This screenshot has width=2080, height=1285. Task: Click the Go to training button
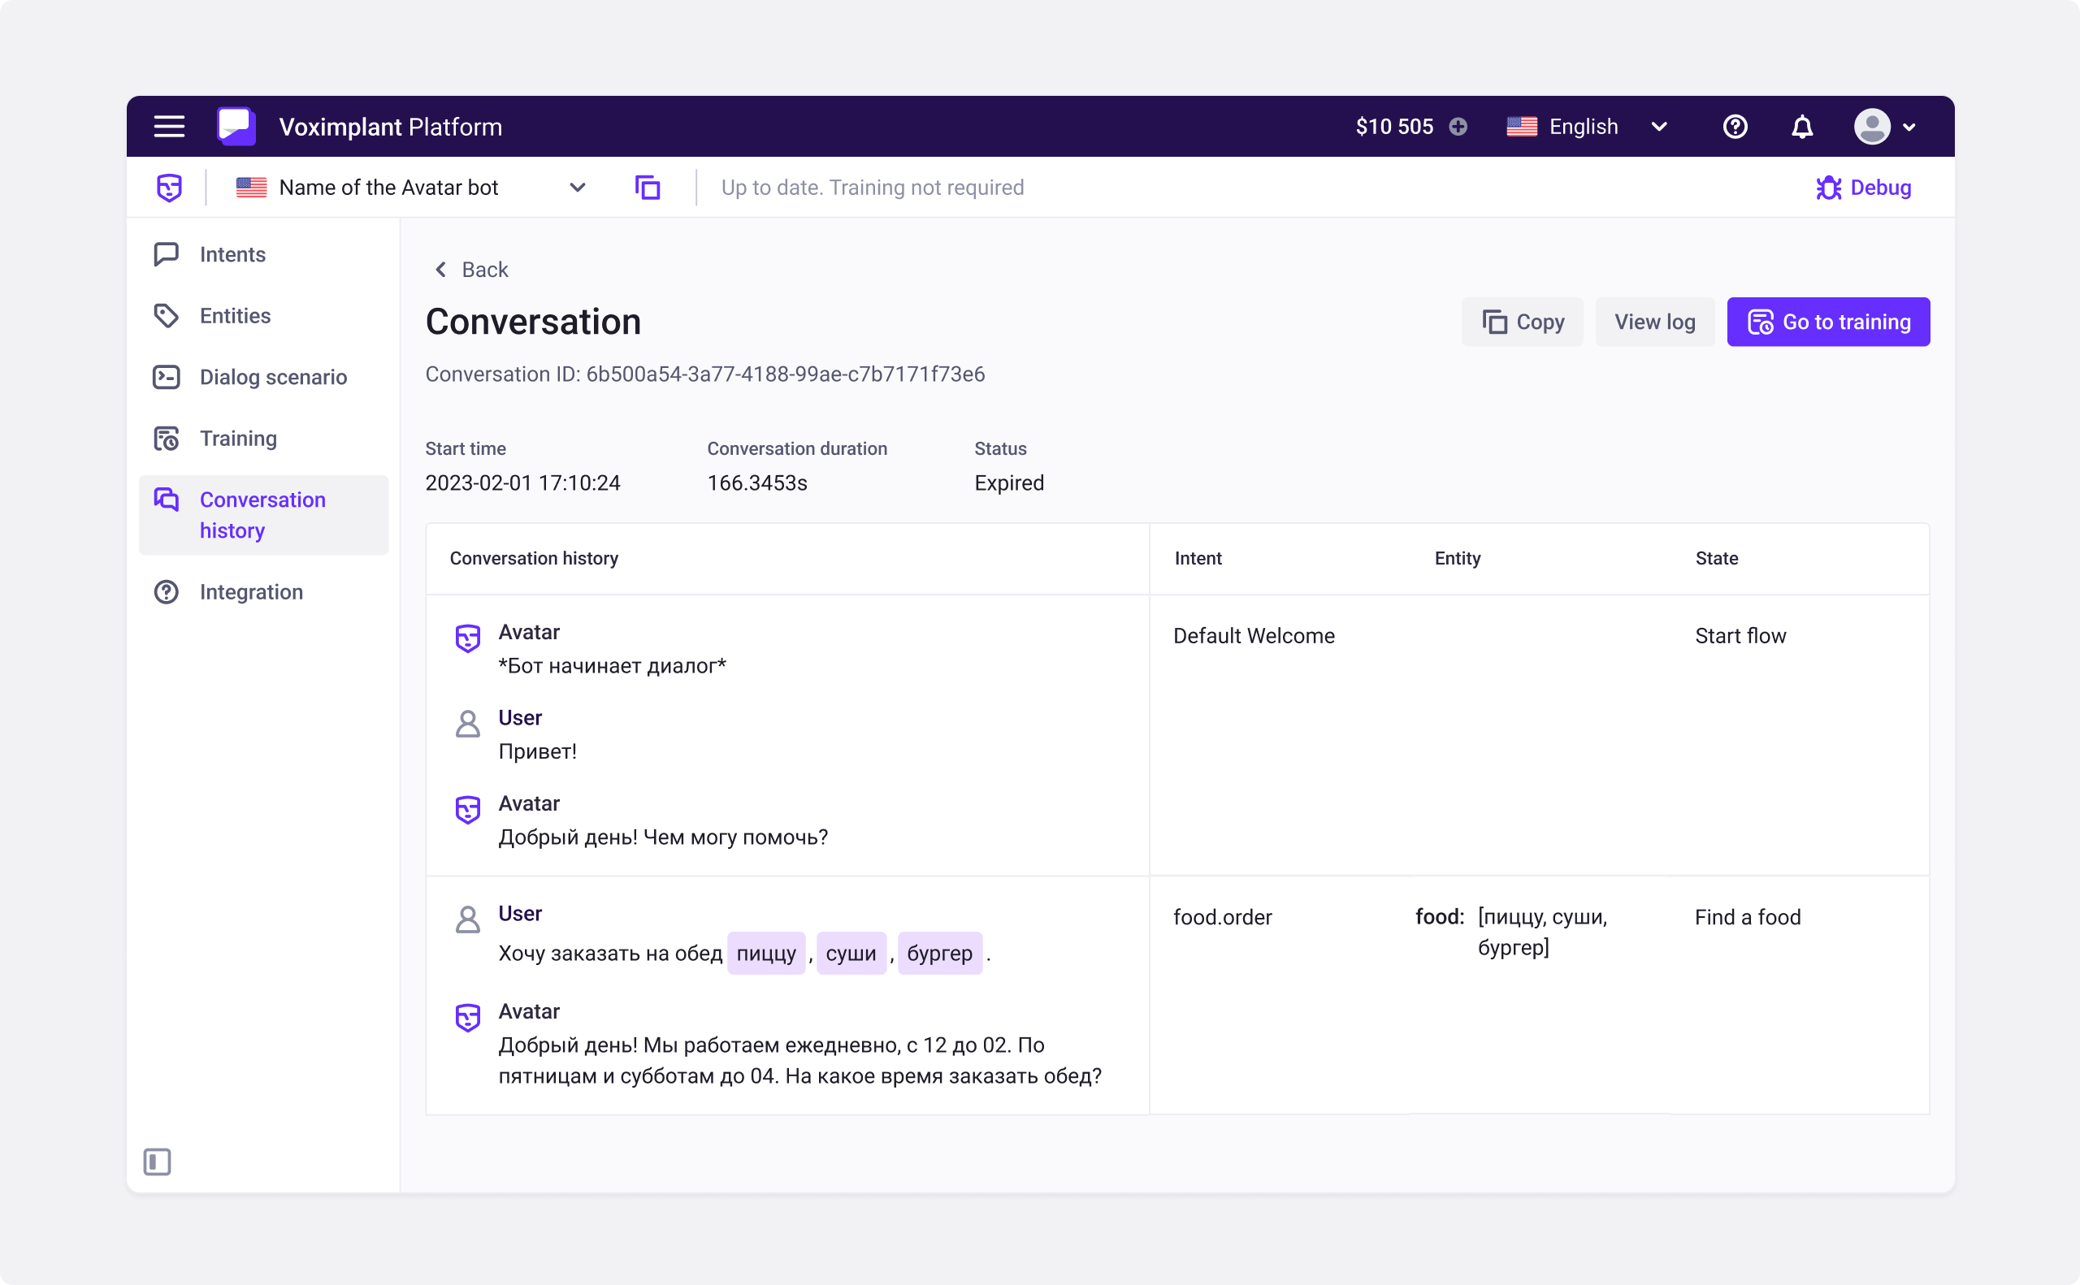click(1827, 322)
